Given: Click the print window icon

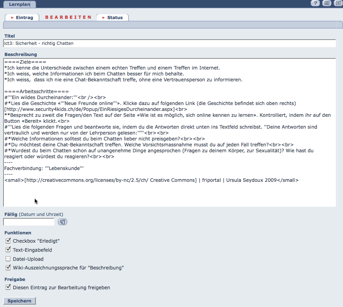Looking at the screenshot, I should 327,3.
